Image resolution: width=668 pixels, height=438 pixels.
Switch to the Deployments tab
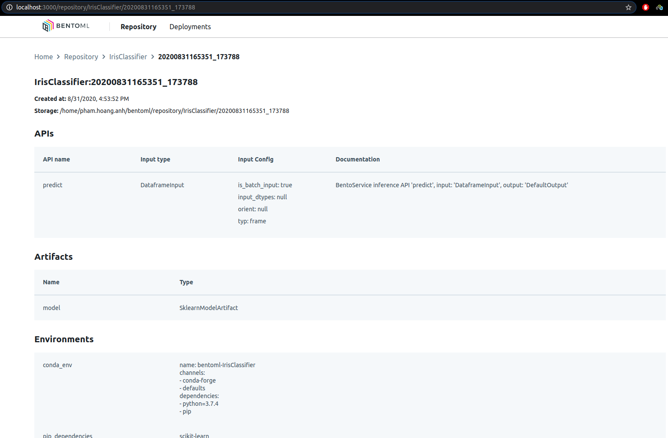190,27
